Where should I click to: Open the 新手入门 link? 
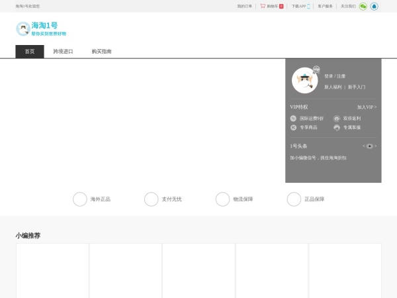357,87
